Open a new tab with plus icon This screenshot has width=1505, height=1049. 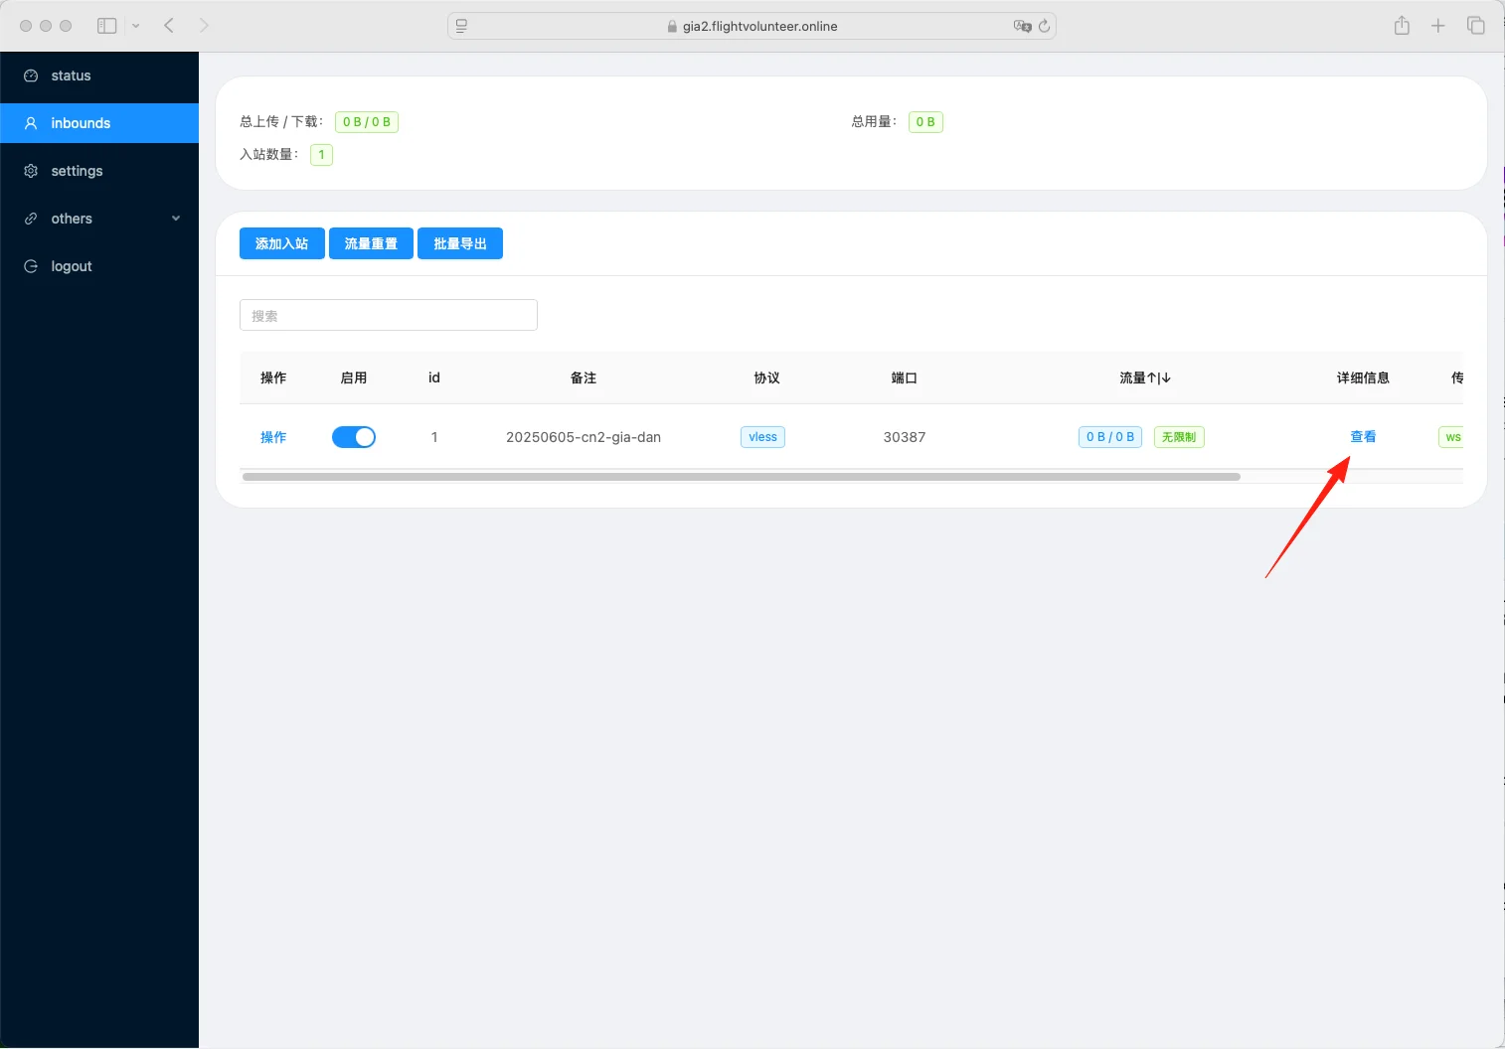pyautogui.click(x=1437, y=26)
